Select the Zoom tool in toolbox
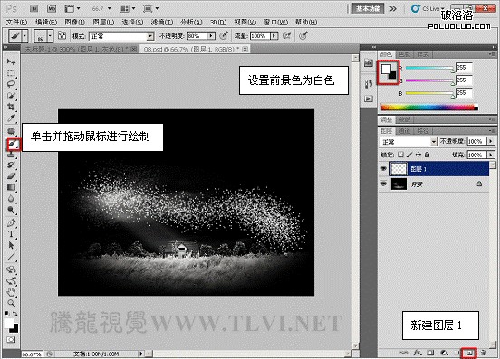Viewport: 500px width, 359px height. (11, 303)
